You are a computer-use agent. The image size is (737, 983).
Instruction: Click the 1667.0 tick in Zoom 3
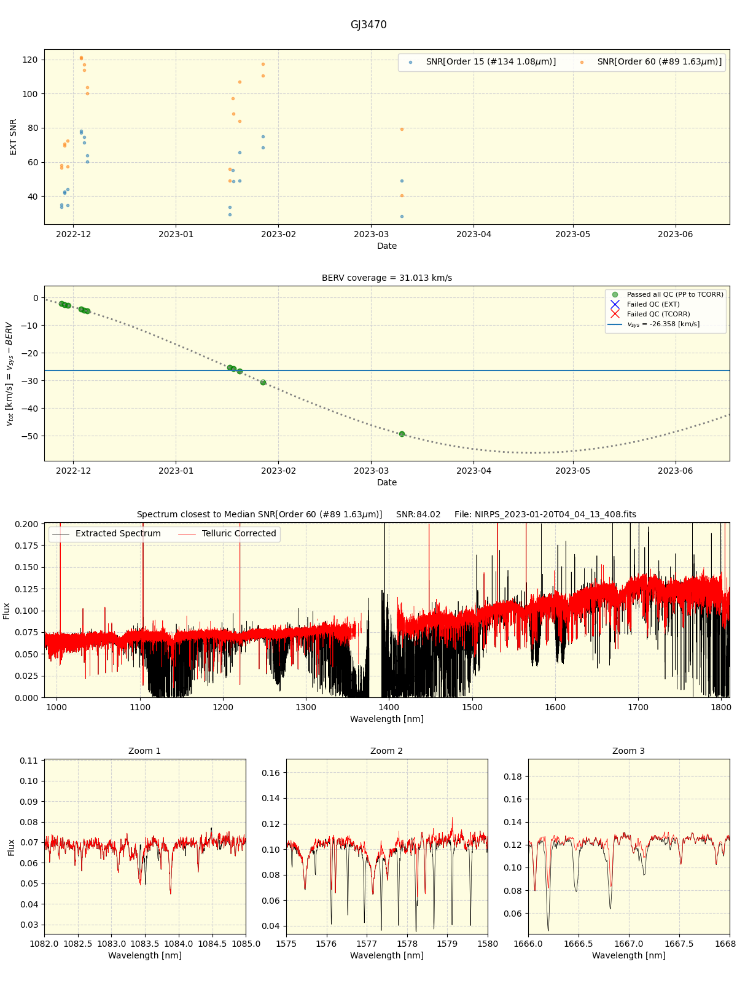[629, 944]
